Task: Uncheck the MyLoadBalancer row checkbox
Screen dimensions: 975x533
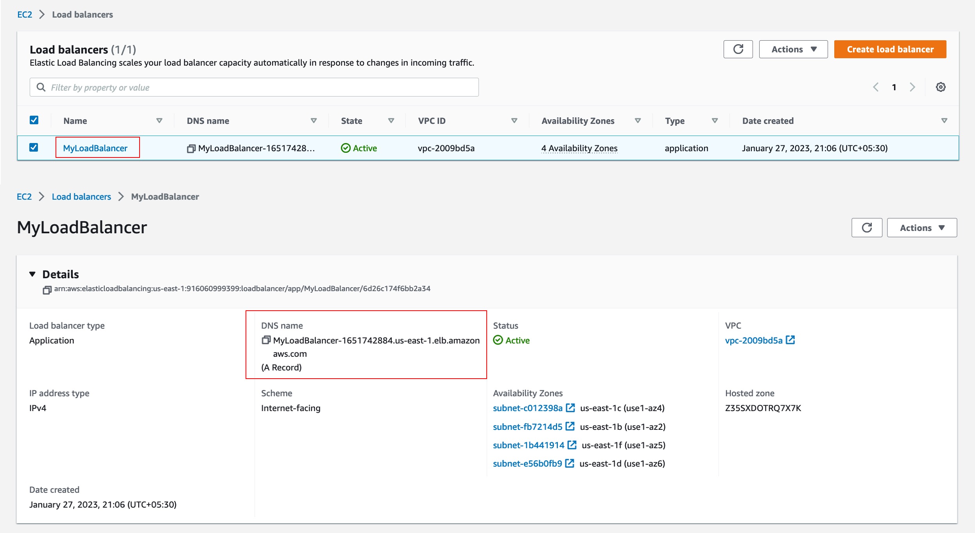Action: (34, 147)
